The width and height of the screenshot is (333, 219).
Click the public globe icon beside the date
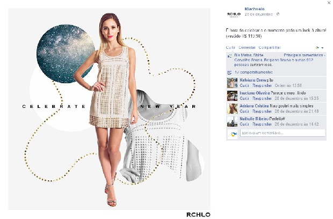point(278,14)
